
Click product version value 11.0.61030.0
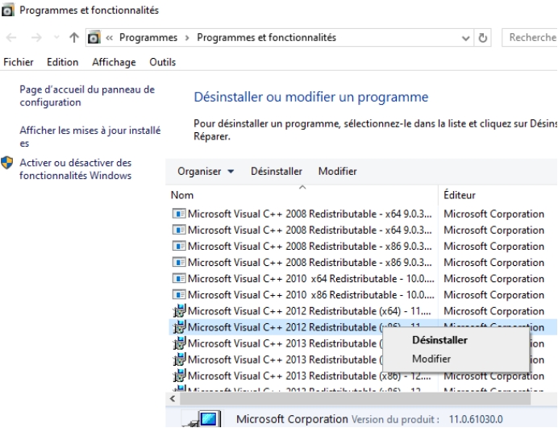coord(476,419)
